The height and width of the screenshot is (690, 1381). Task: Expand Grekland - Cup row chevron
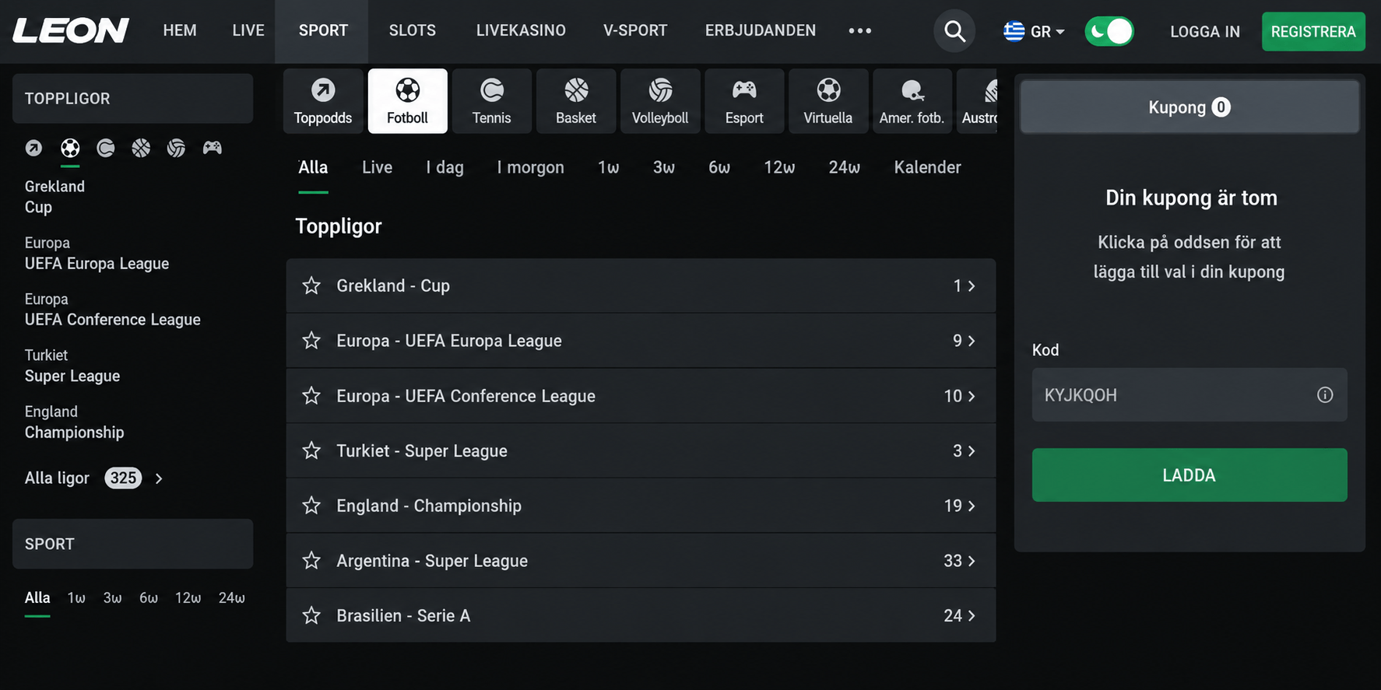[x=972, y=286]
